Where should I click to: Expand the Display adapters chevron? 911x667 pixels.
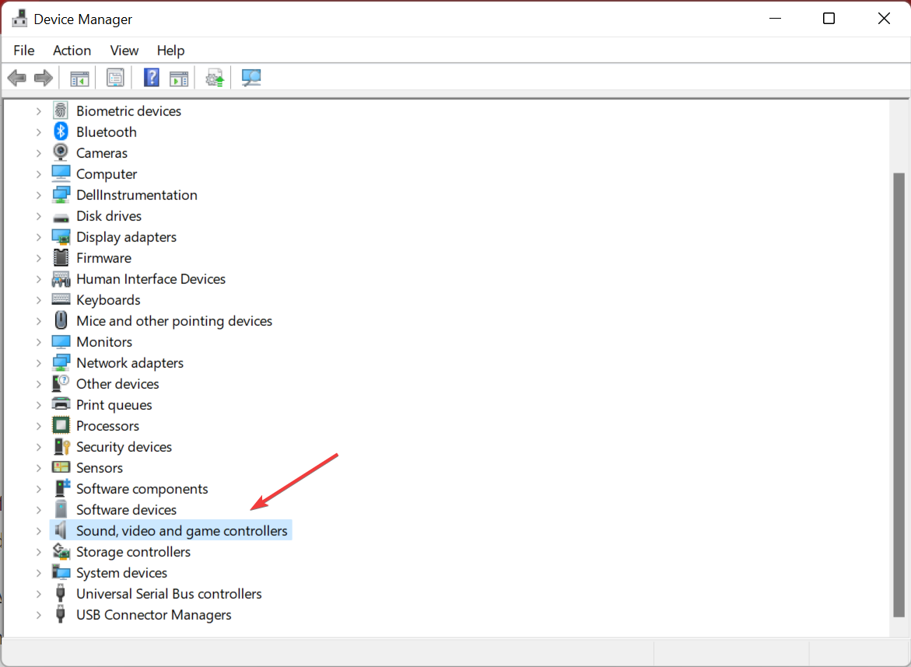(x=38, y=237)
